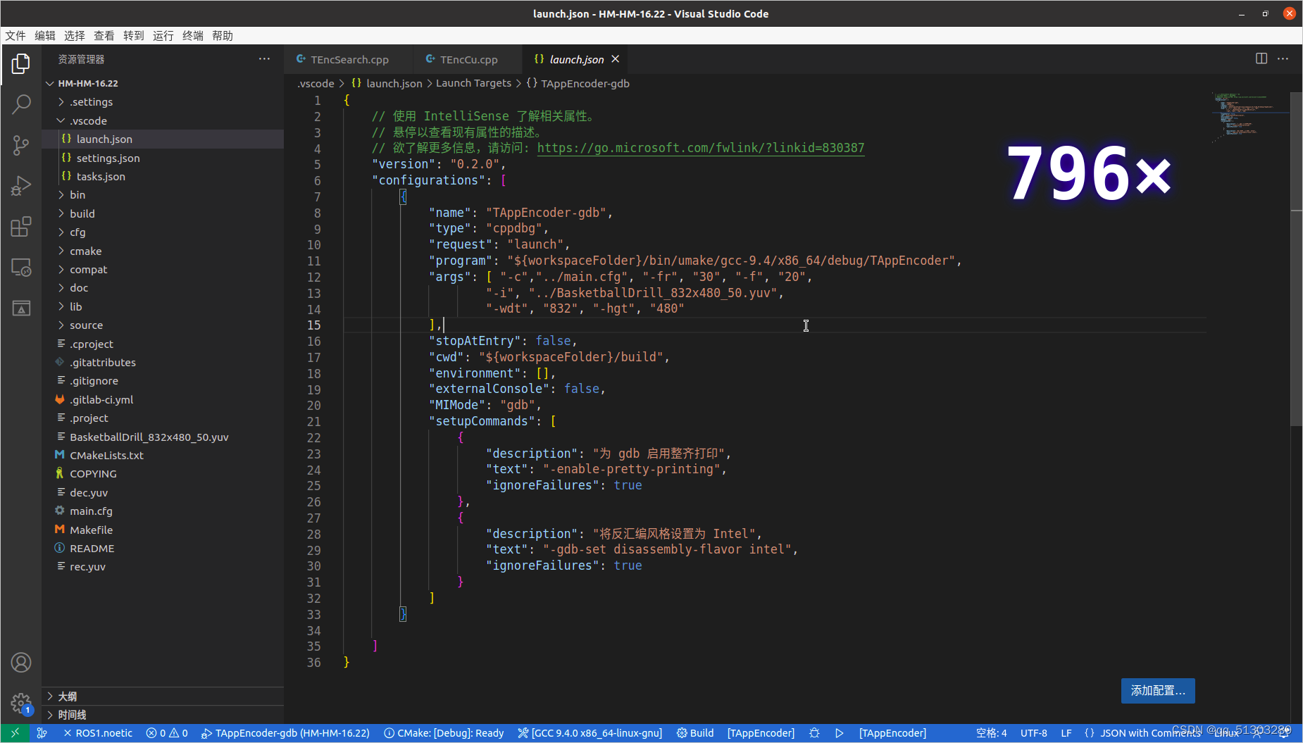Viewport: 1303px width, 743px height.
Task: Click the CMake launch play icon in status bar
Action: (x=839, y=733)
